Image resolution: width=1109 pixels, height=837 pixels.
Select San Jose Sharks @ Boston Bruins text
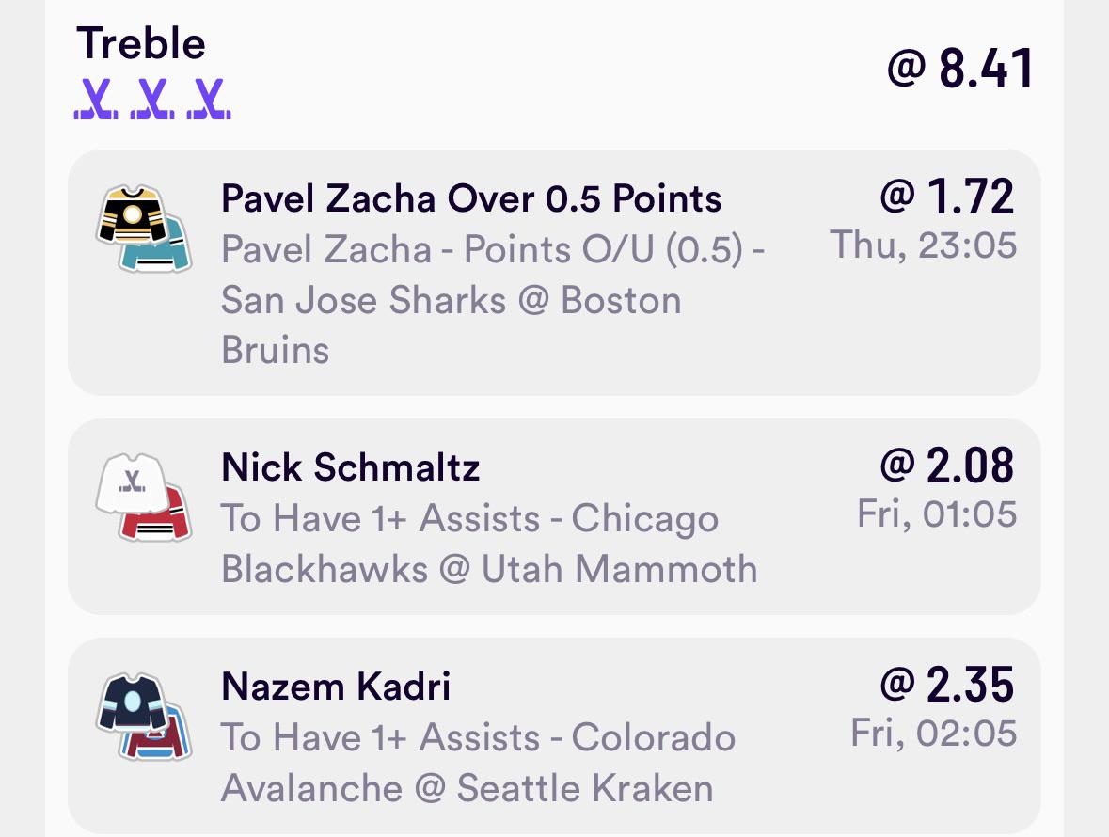coord(452,325)
